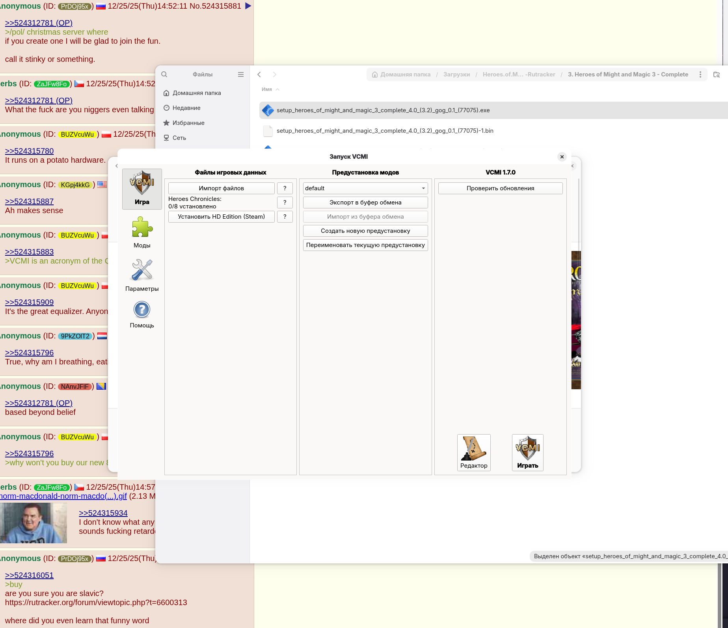Switch to the Моды tab
Screen dimensions: 728x628
pos(142,232)
